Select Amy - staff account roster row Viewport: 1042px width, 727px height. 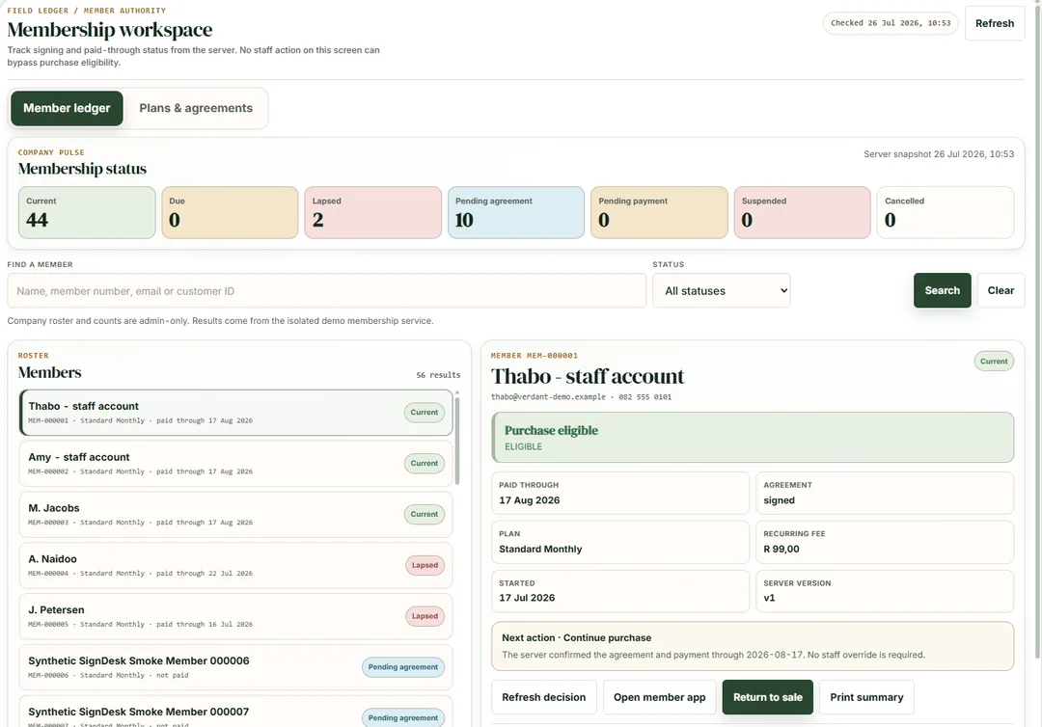tap(236, 464)
